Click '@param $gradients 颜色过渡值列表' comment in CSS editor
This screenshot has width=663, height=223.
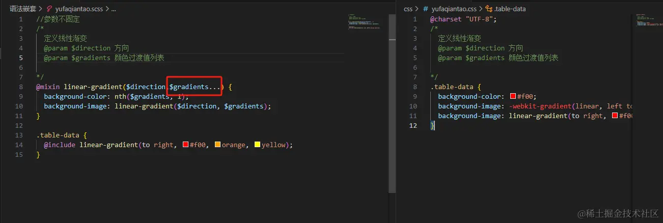point(498,58)
